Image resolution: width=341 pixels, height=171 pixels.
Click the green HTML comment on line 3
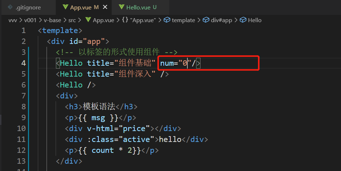117,52
